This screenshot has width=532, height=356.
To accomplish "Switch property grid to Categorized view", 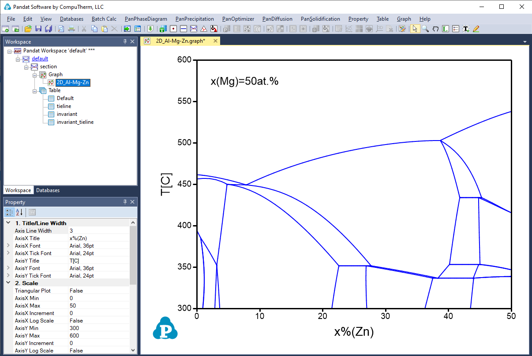I will click(10, 212).
